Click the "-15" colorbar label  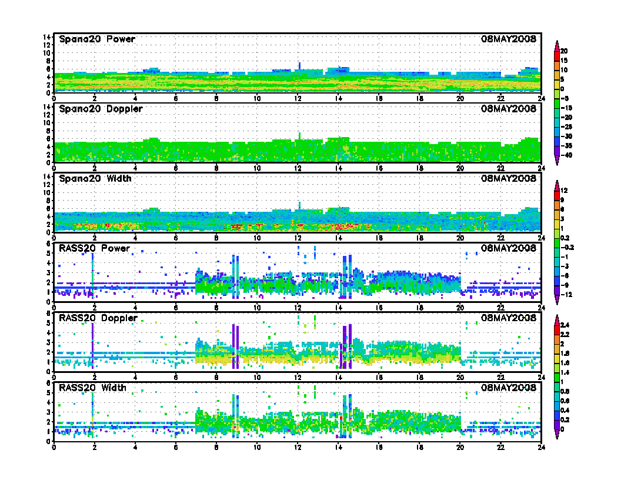click(x=566, y=108)
